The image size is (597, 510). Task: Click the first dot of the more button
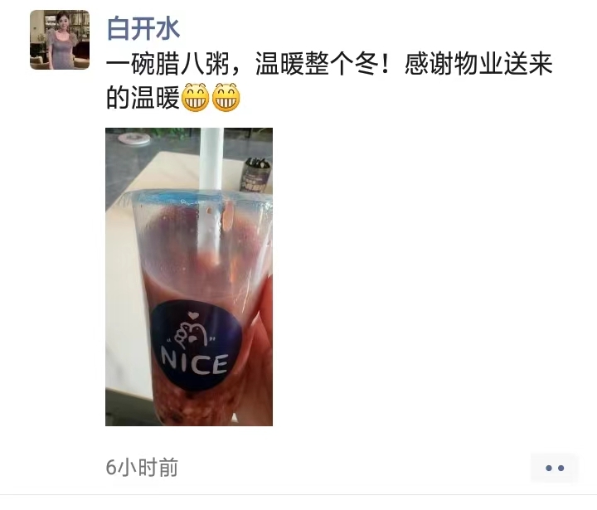(549, 468)
